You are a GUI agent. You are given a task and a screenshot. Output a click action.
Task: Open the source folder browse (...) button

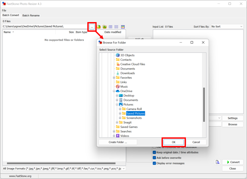tap(92, 27)
